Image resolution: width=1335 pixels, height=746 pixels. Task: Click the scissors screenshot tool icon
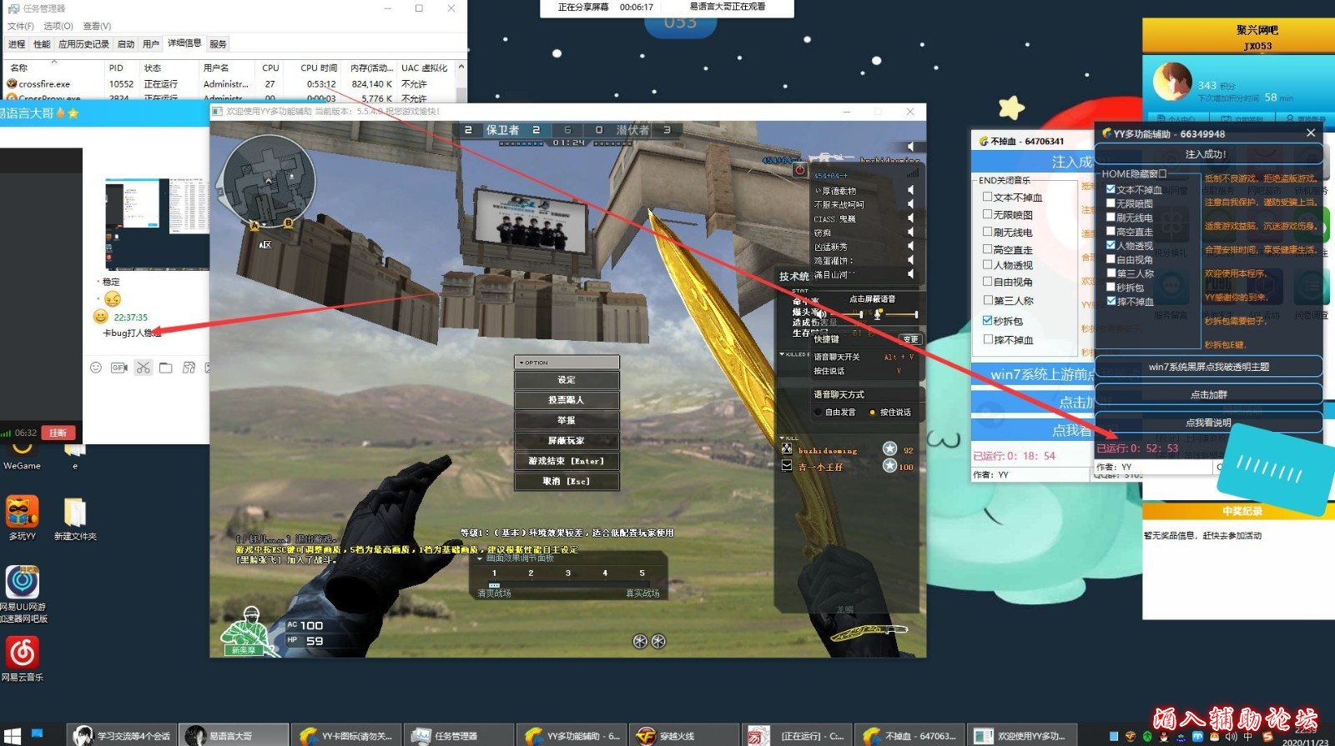[x=143, y=368]
